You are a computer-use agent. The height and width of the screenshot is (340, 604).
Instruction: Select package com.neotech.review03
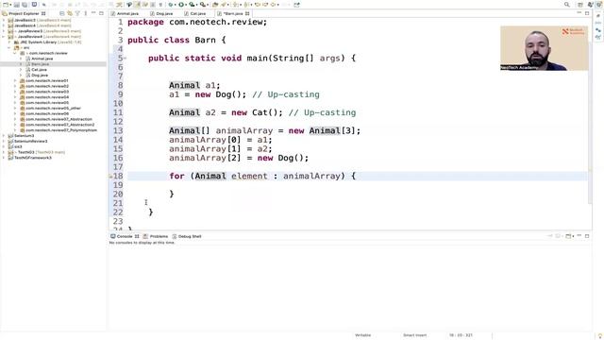click(44, 92)
